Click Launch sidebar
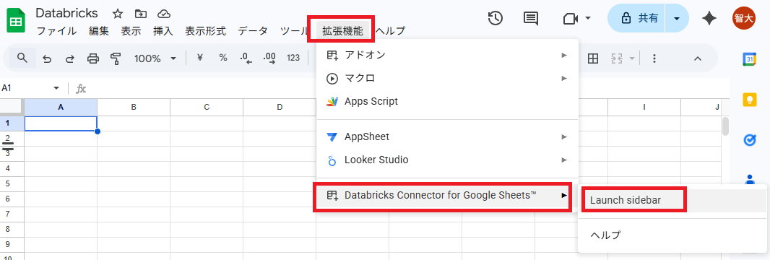 coord(672,200)
